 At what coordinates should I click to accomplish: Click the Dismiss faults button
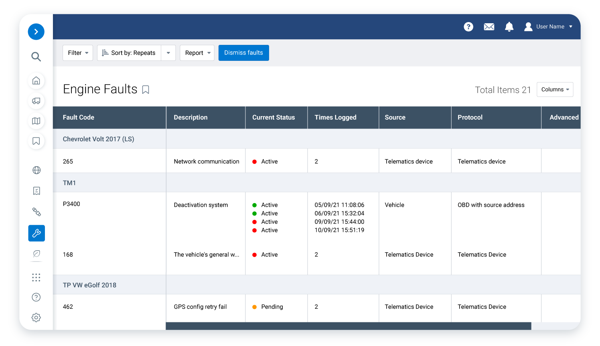click(x=243, y=52)
